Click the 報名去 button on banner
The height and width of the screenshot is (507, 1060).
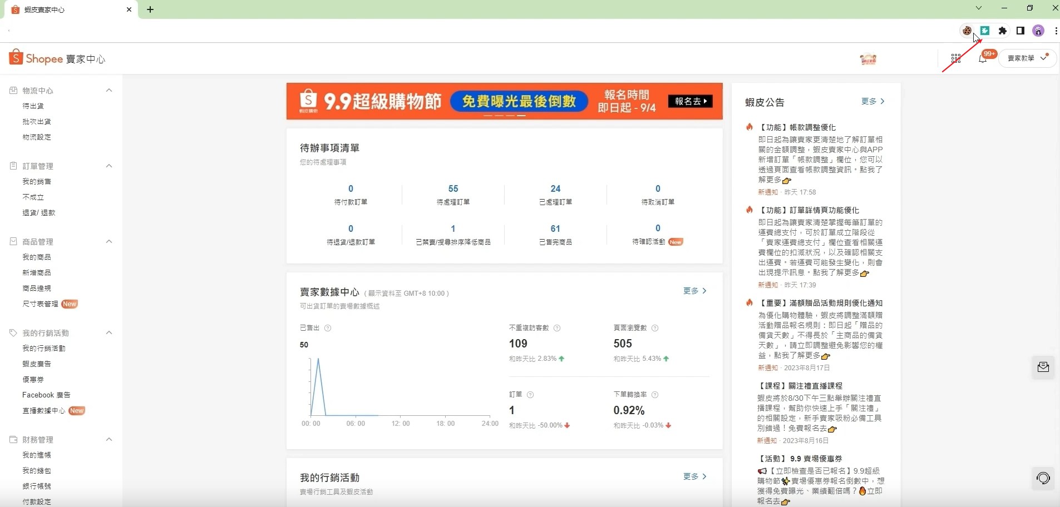691,101
